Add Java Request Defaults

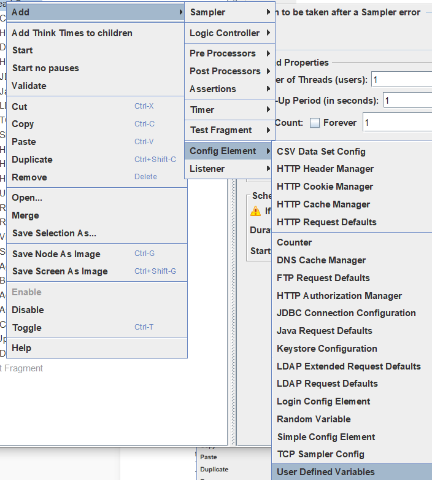click(x=352, y=331)
